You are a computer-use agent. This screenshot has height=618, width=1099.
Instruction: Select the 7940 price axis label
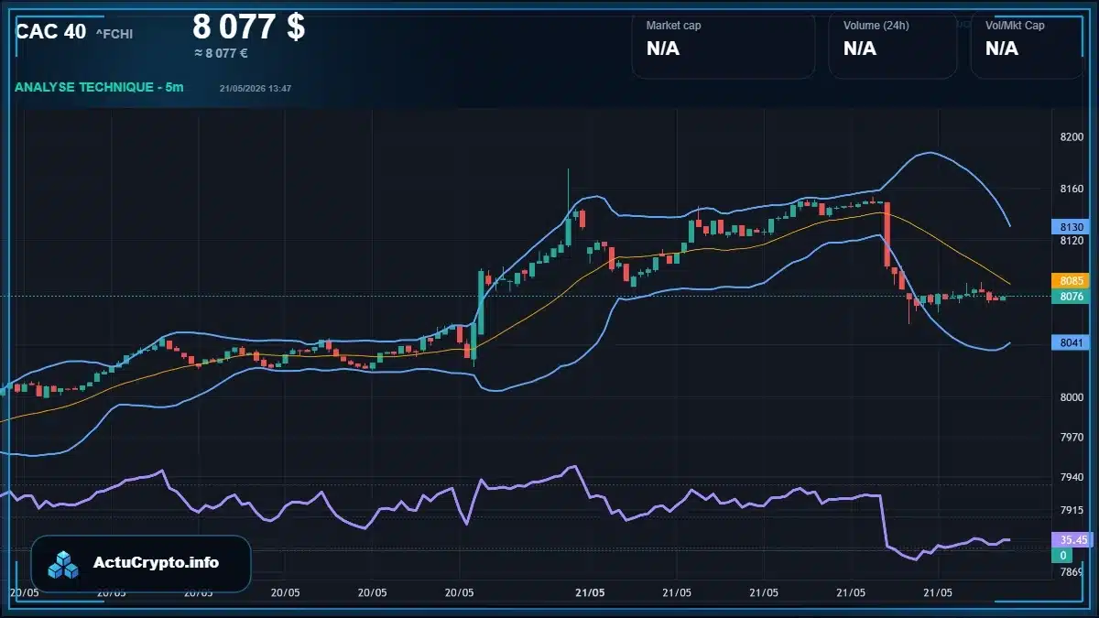coord(1072,477)
